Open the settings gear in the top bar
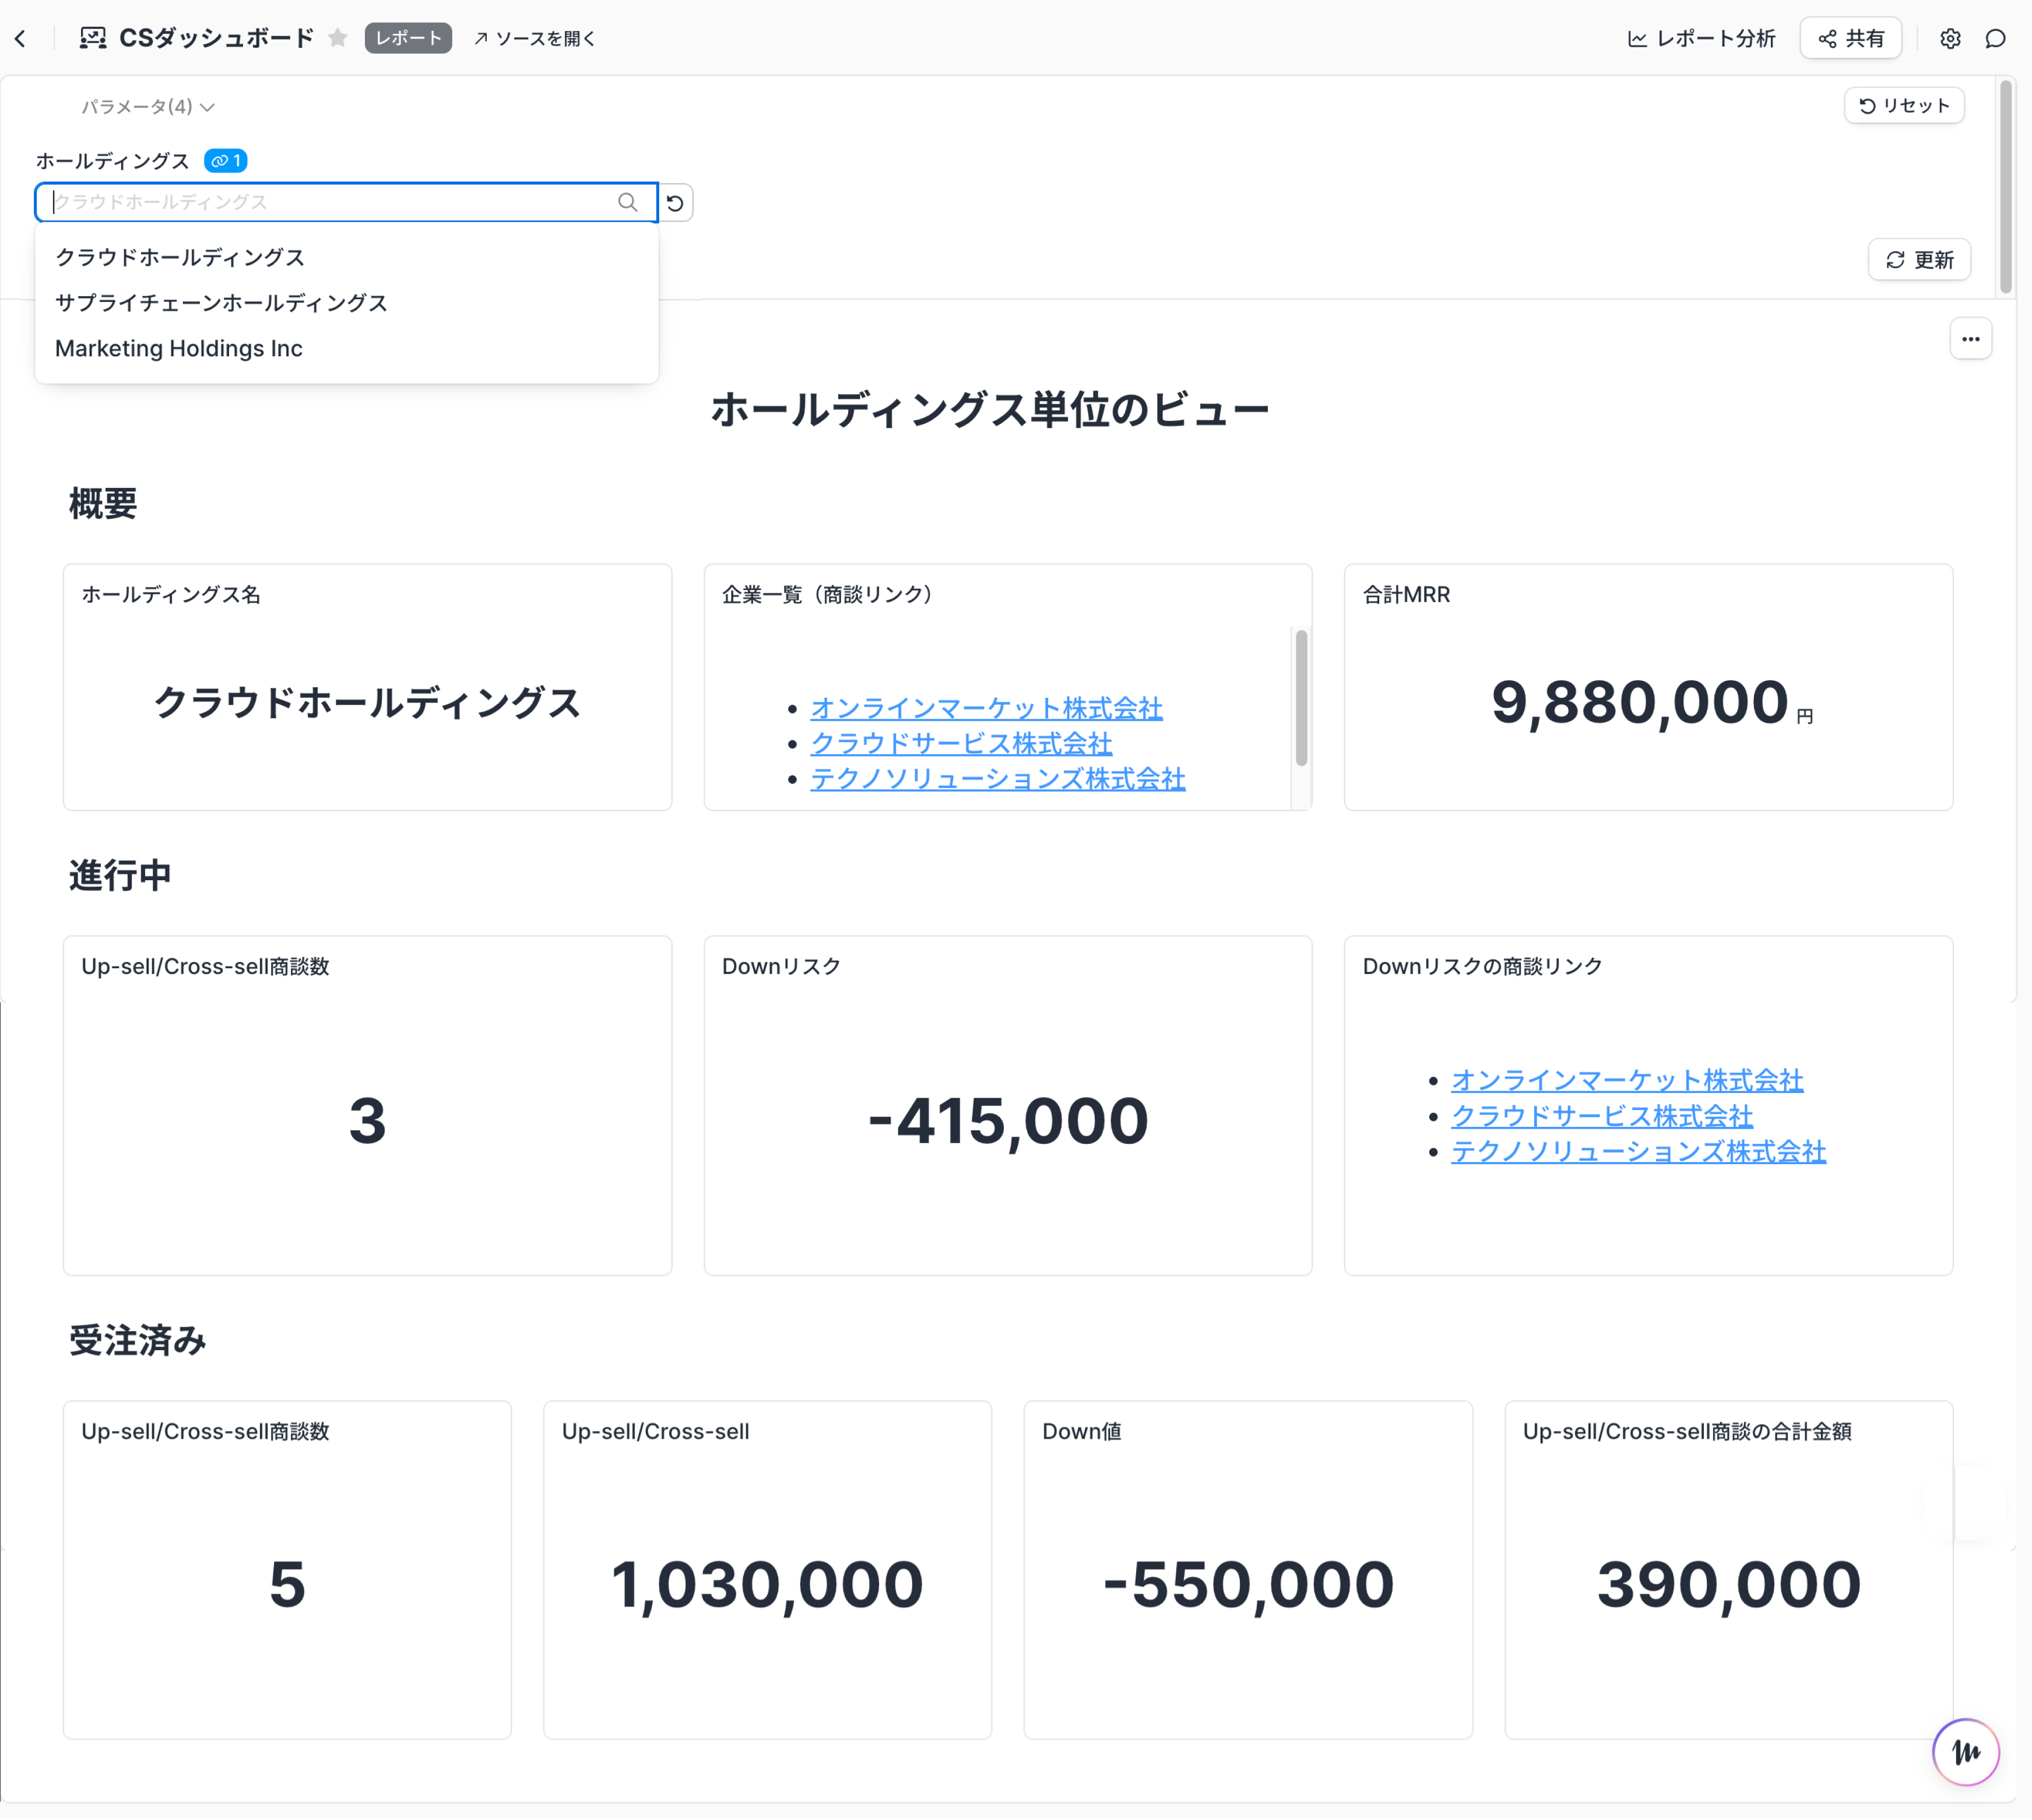 click(1950, 38)
